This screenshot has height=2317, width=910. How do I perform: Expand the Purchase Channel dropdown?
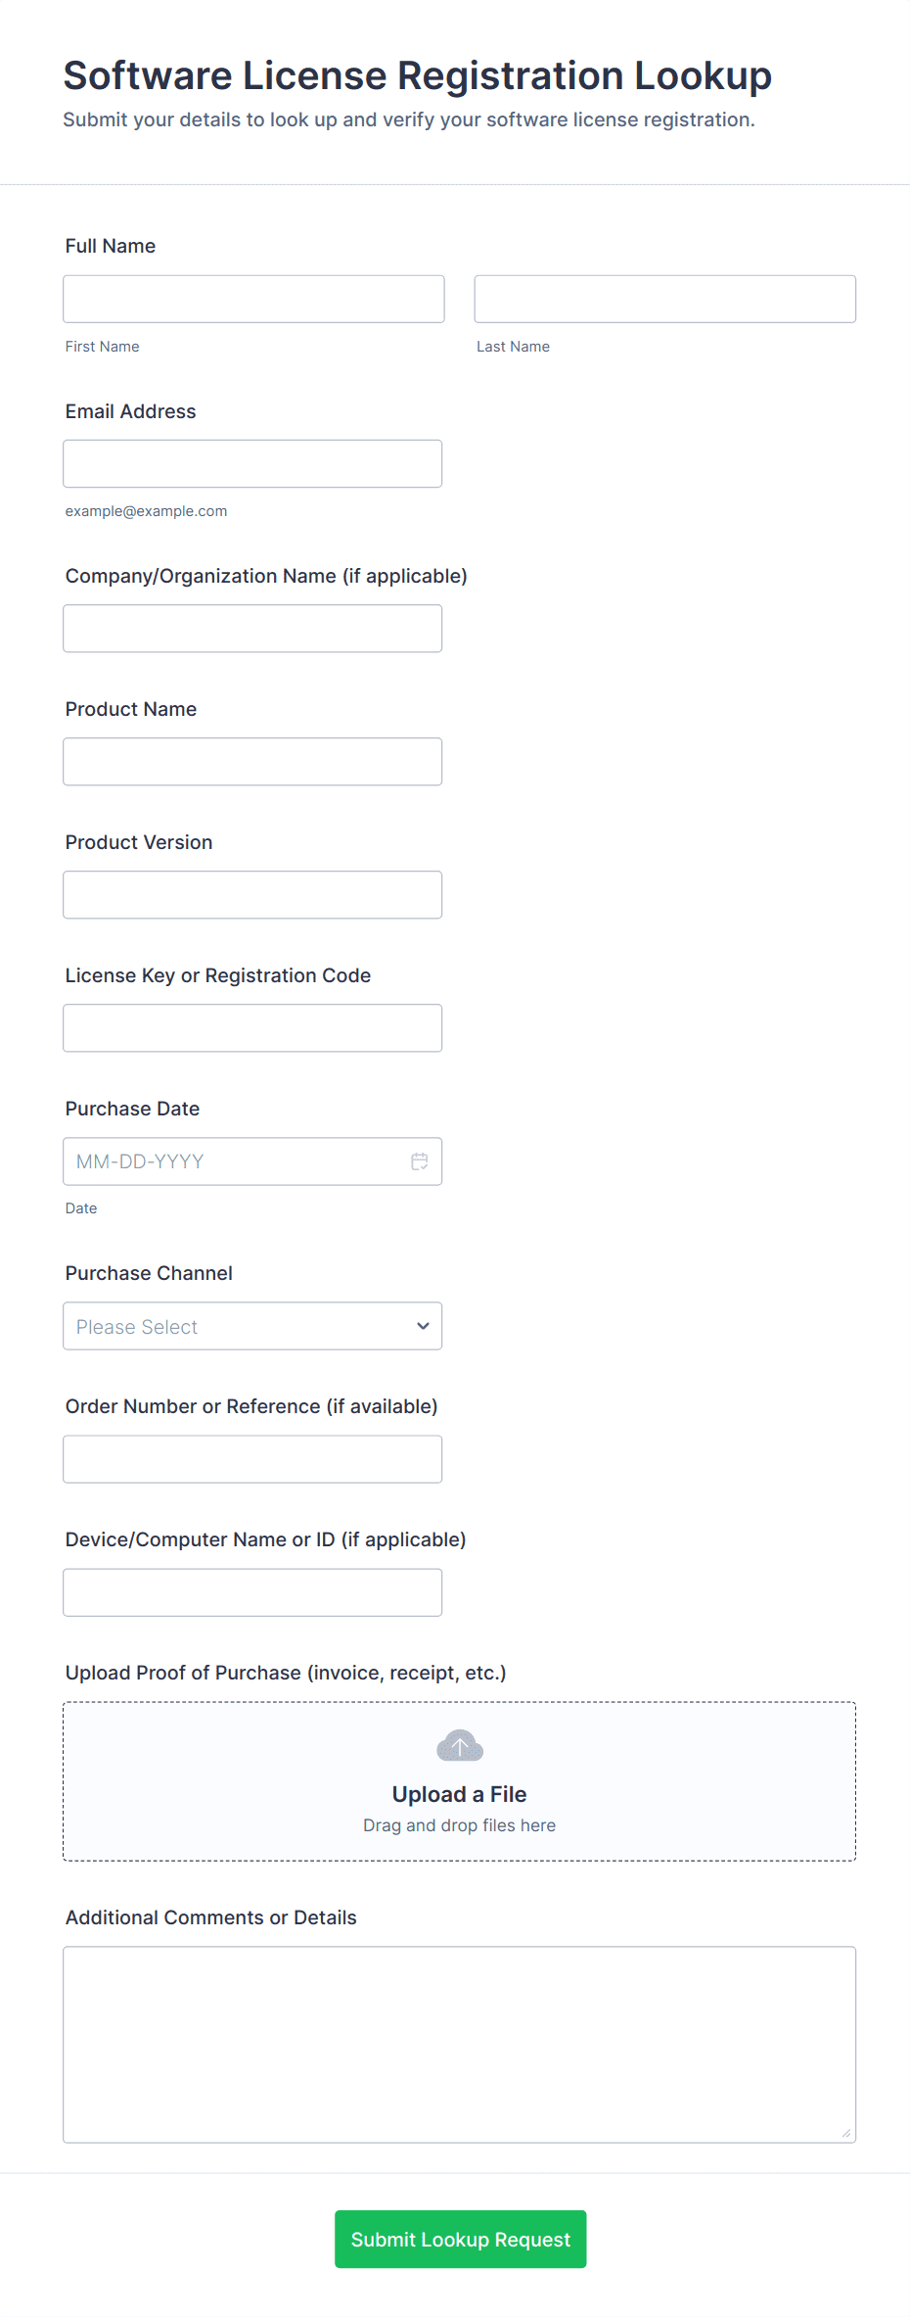251,1326
